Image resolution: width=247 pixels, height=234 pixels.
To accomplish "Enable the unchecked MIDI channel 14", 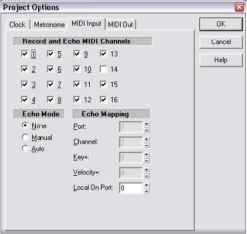I will coord(103,69).
